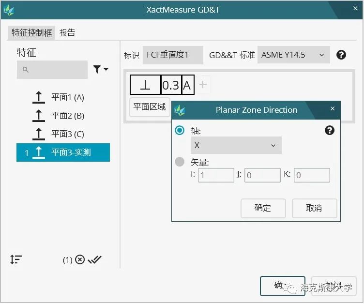The height and width of the screenshot is (304, 364).
Task: Click the perpendicularity symbol cell
Action: [x=145, y=85]
